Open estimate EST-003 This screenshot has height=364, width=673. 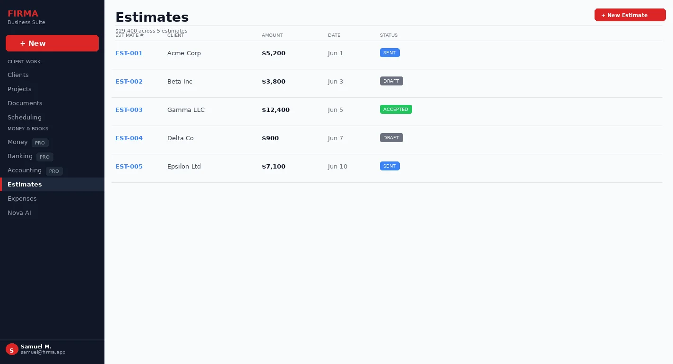(129, 110)
